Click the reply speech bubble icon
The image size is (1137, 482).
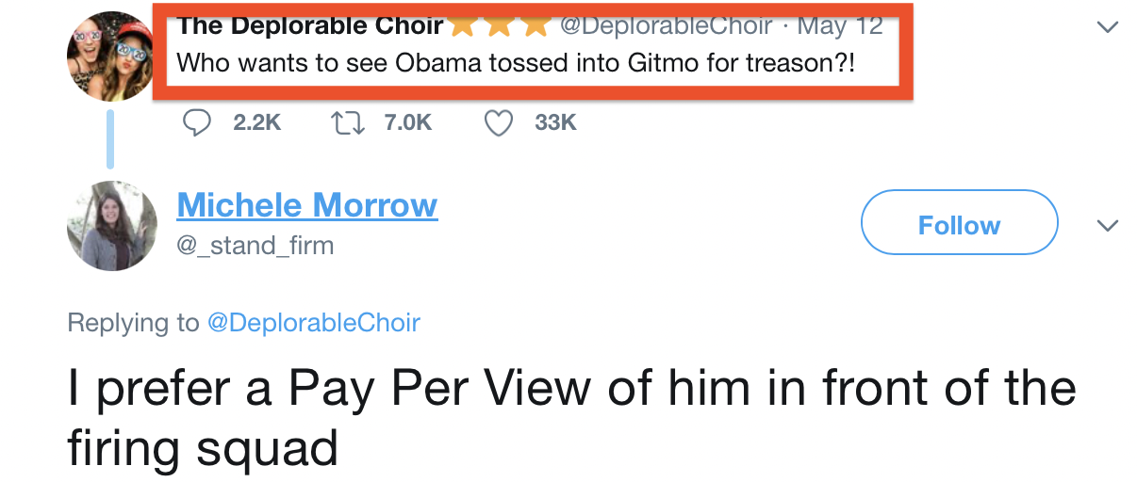[x=197, y=122]
